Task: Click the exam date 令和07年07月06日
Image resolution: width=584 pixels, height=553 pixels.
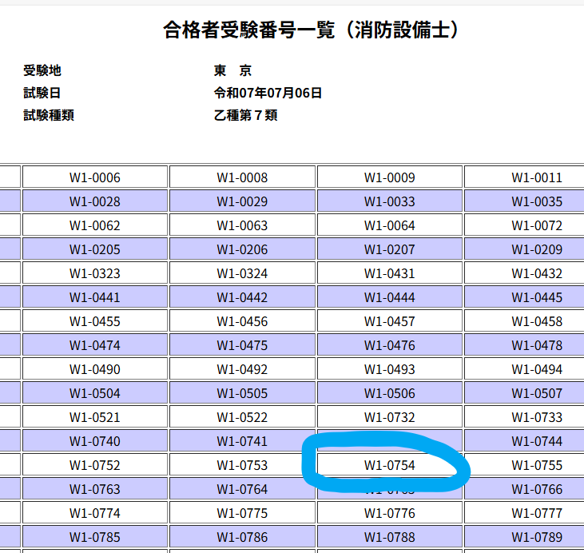Action: click(x=268, y=93)
